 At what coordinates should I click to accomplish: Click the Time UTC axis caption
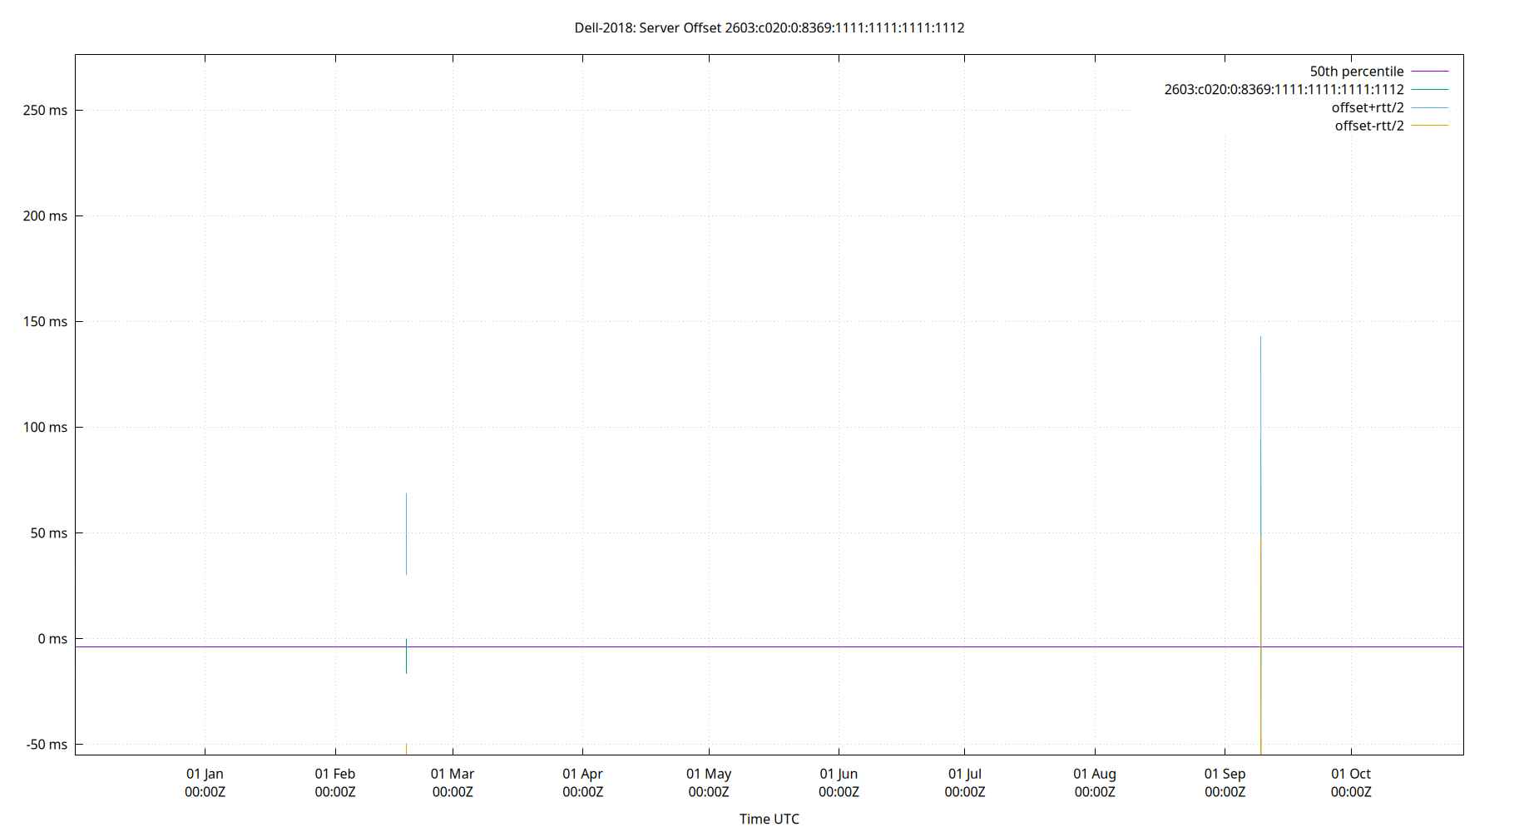pyautogui.click(x=769, y=819)
